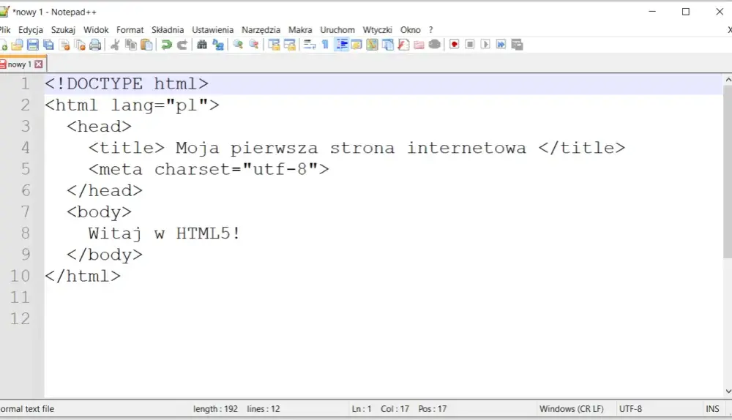Print the document using the printer icon
732x420 pixels.
coord(95,45)
